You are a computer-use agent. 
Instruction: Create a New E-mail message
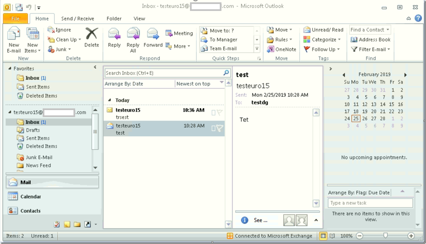[x=14, y=40]
